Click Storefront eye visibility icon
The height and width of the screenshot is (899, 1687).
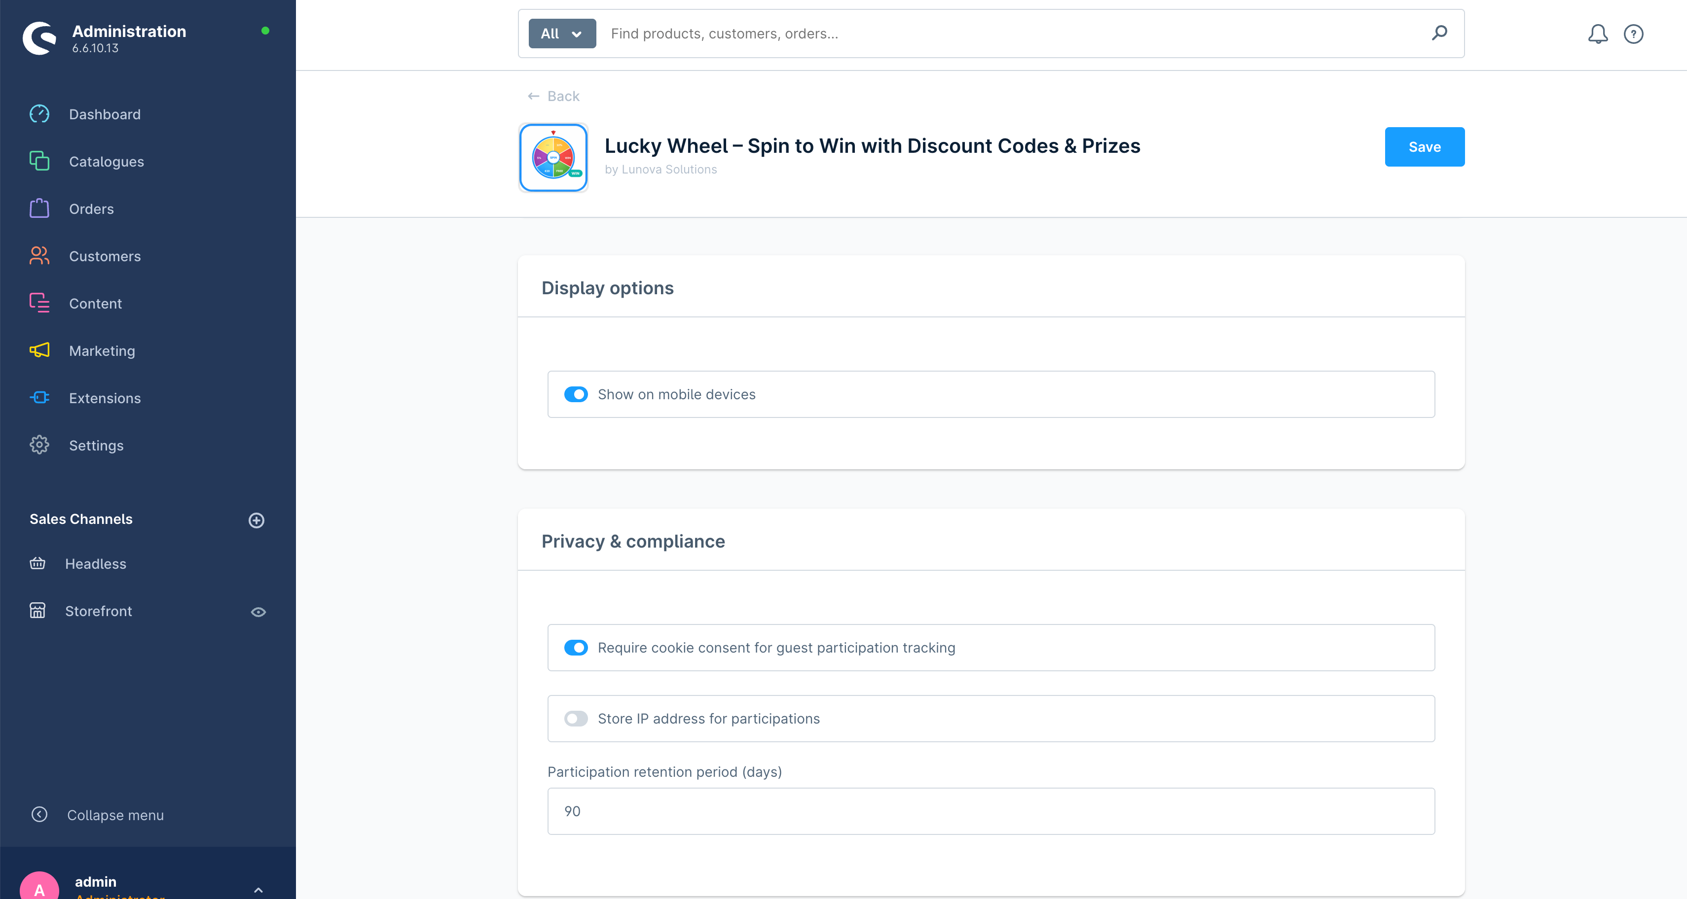pyautogui.click(x=258, y=612)
